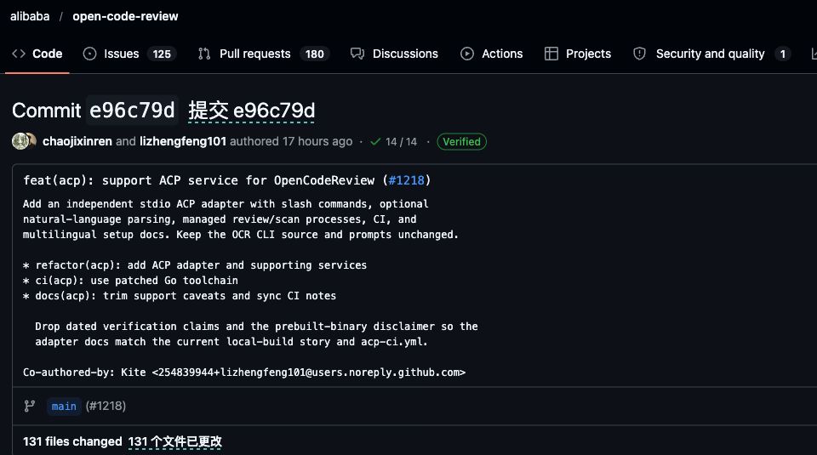The image size is (817, 455).
Task: Click the Security shield icon
Action: (x=639, y=54)
